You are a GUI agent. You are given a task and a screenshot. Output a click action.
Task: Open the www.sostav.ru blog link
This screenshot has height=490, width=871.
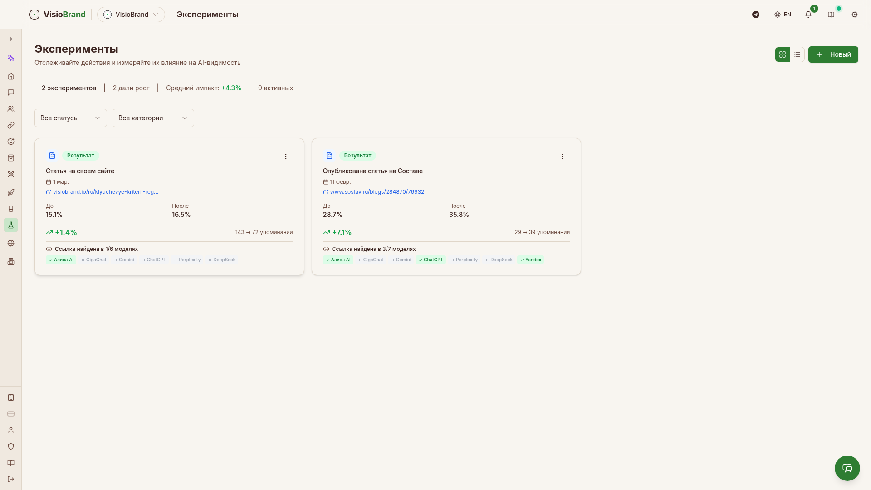[x=377, y=192]
